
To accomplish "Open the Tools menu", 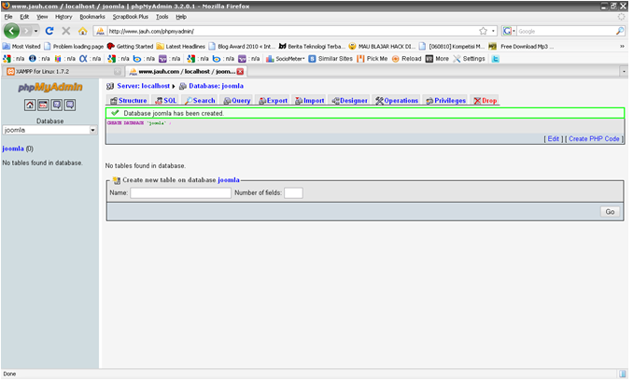I will (162, 17).
